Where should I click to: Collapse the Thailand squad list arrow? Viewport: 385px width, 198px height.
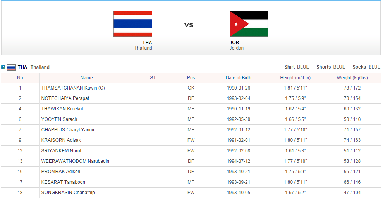point(3,67)
